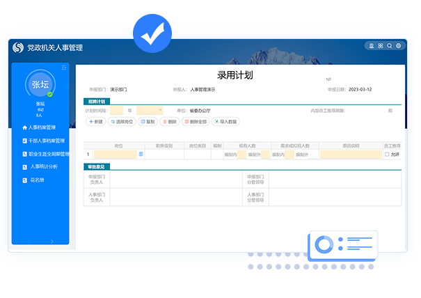
Task: Click the position lookup icon in row 1
Action: point(141,154)
